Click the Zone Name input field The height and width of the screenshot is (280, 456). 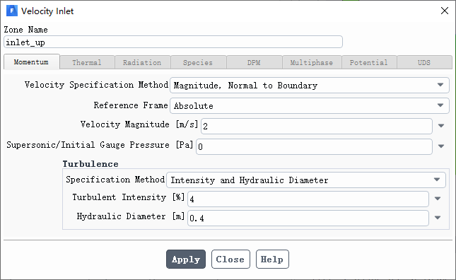(x=173, y=42)
